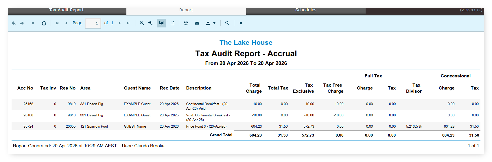Toggle interactive screen view mode

pos(161,23)
